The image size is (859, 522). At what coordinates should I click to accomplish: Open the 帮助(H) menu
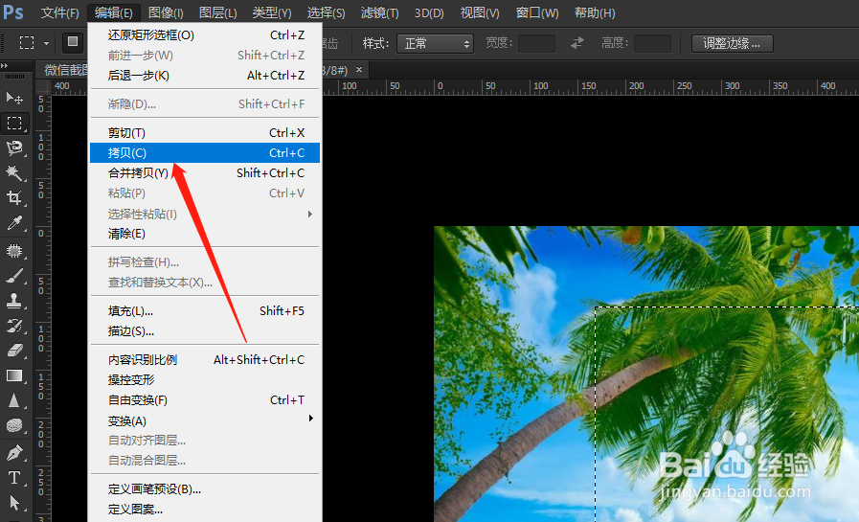(x=595, y=12)
